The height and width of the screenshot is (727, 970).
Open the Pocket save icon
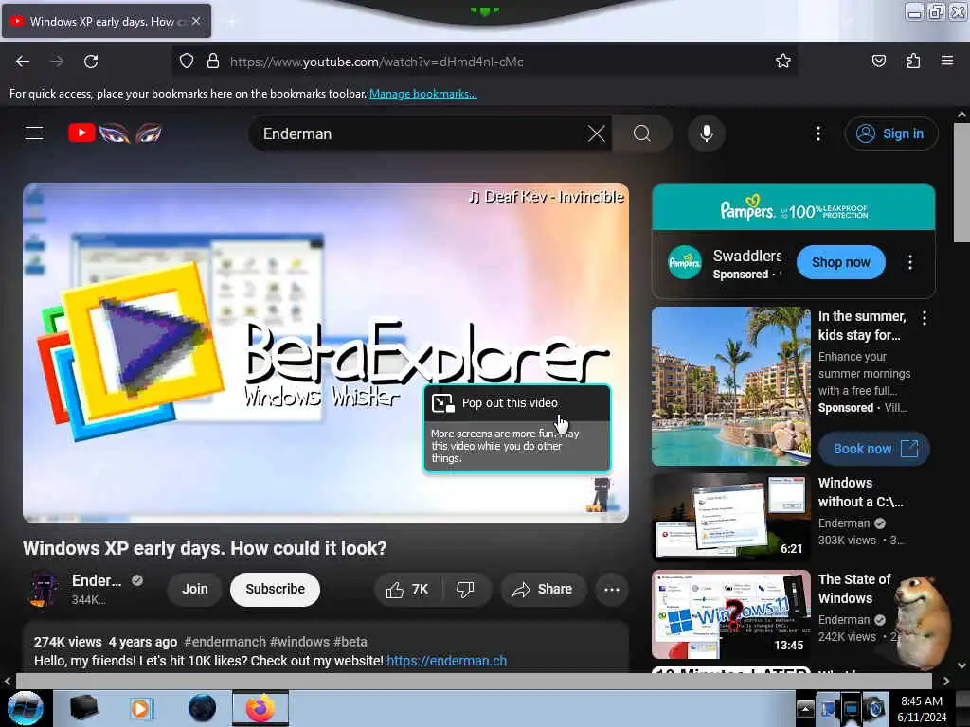tap(878, 61)
